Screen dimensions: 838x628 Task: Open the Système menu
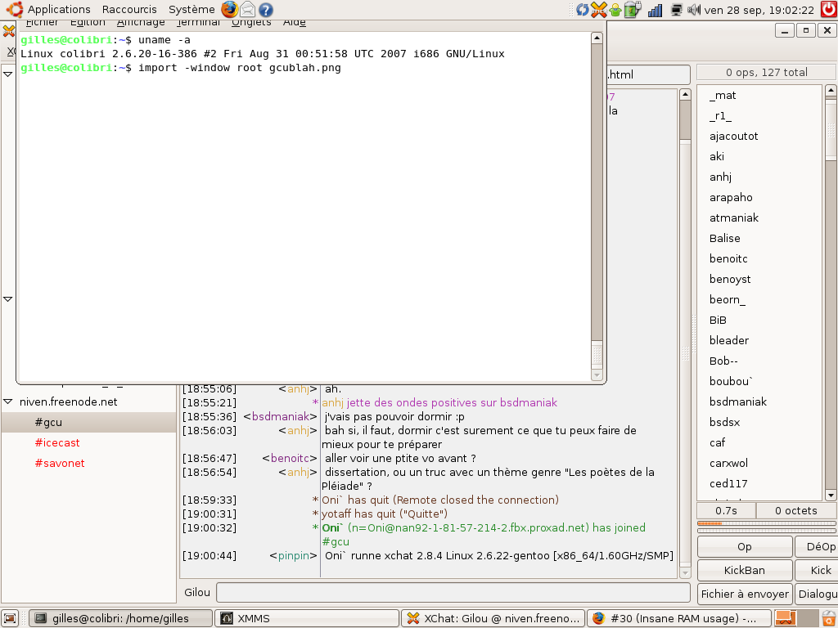coord(191,10)
